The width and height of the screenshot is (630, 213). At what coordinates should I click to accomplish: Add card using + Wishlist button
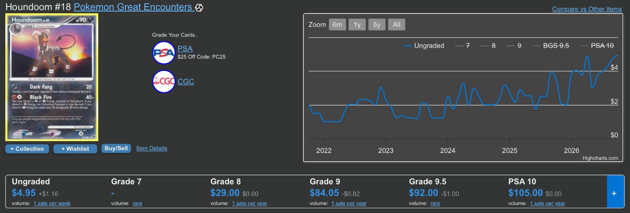75,149
